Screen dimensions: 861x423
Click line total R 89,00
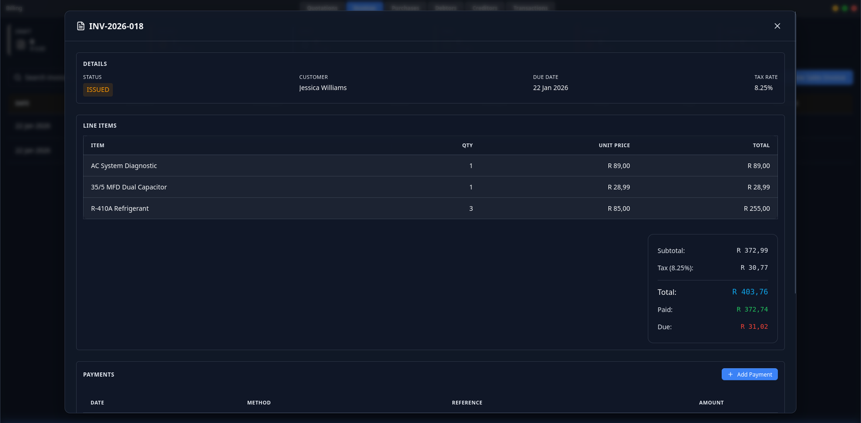pyautogui.click(x=759, y=166)
